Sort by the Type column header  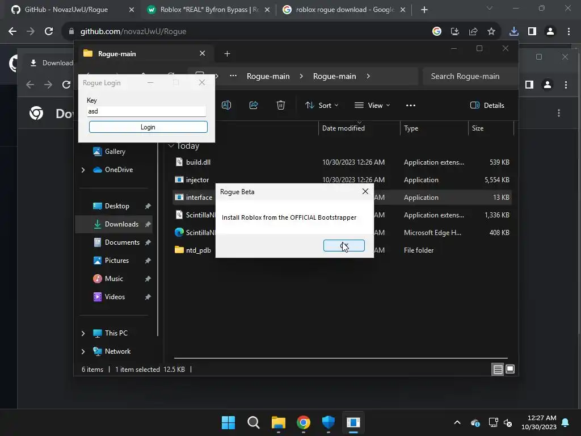point(411,128)
